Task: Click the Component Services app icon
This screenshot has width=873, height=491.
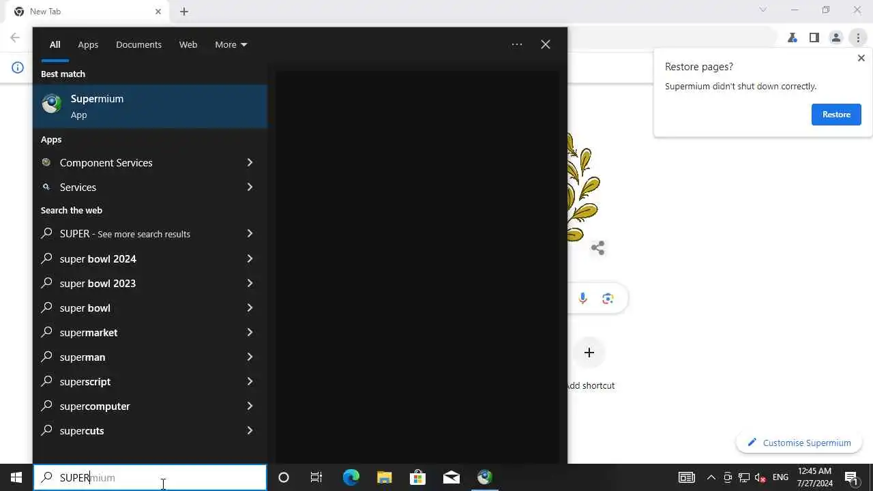Action: pos(46,162)
